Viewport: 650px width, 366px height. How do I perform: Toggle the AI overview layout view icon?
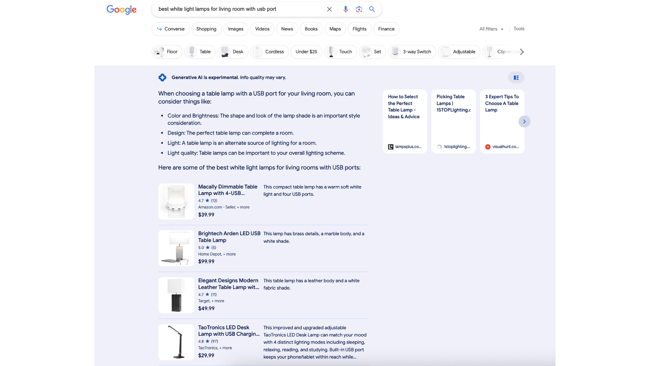click(x=516, y=78)
